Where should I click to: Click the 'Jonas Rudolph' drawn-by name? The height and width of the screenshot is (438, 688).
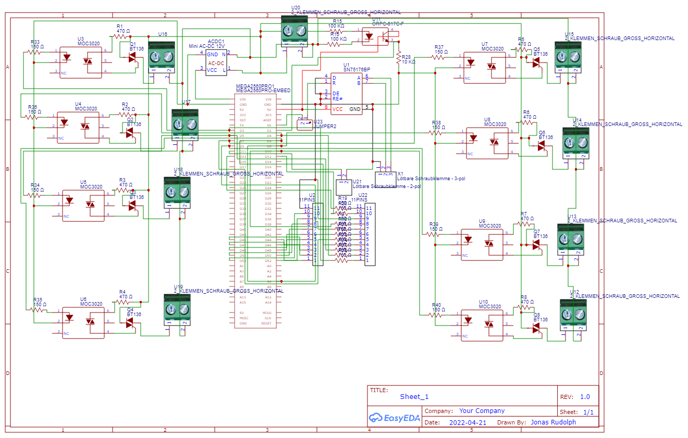tap(553, 422)
